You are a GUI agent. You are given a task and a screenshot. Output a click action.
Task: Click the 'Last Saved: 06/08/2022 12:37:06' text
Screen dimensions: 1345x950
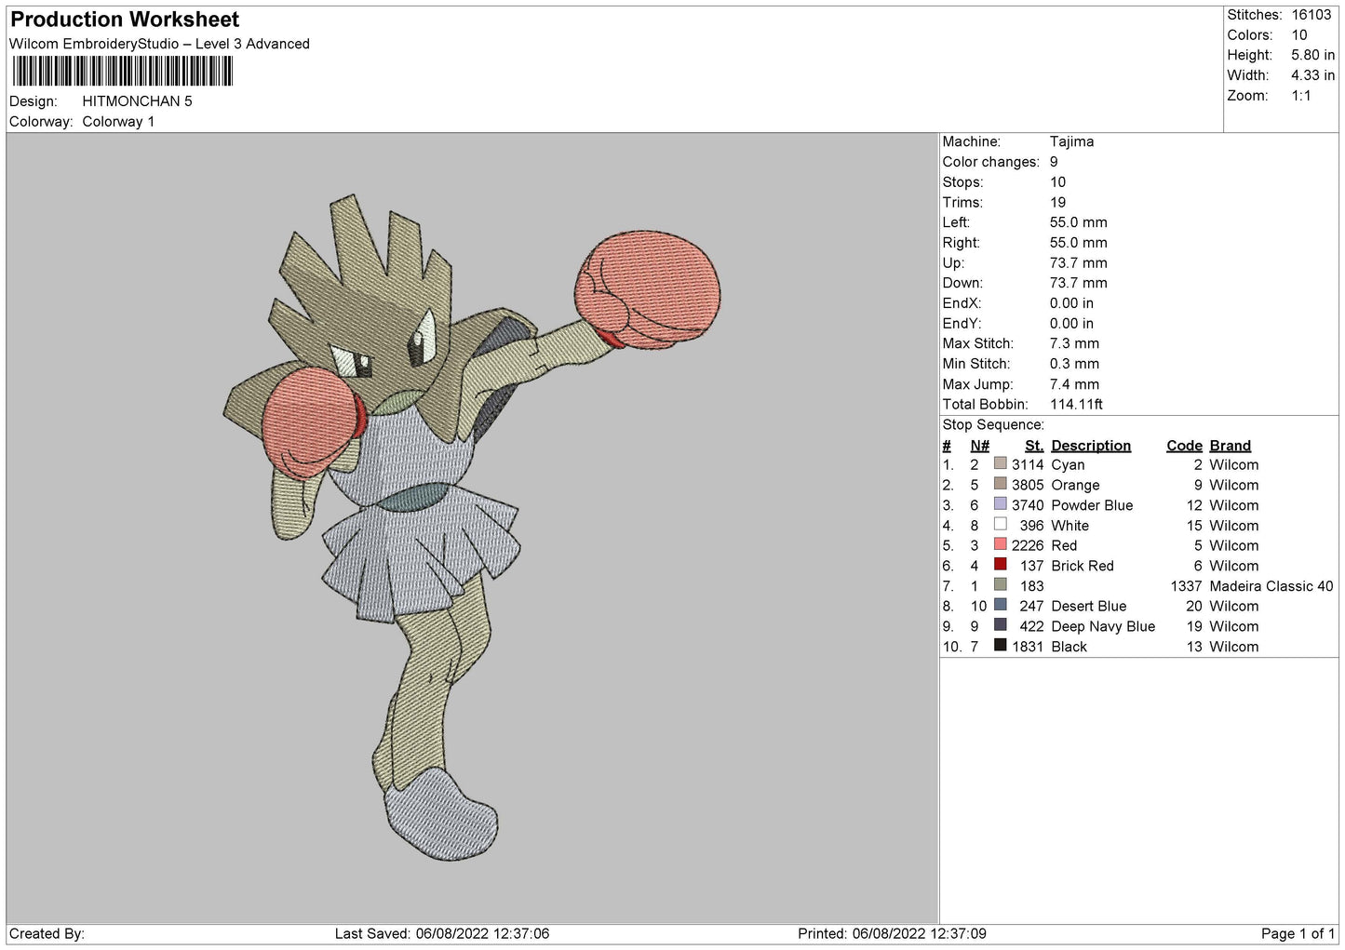[x=442, y=933]
